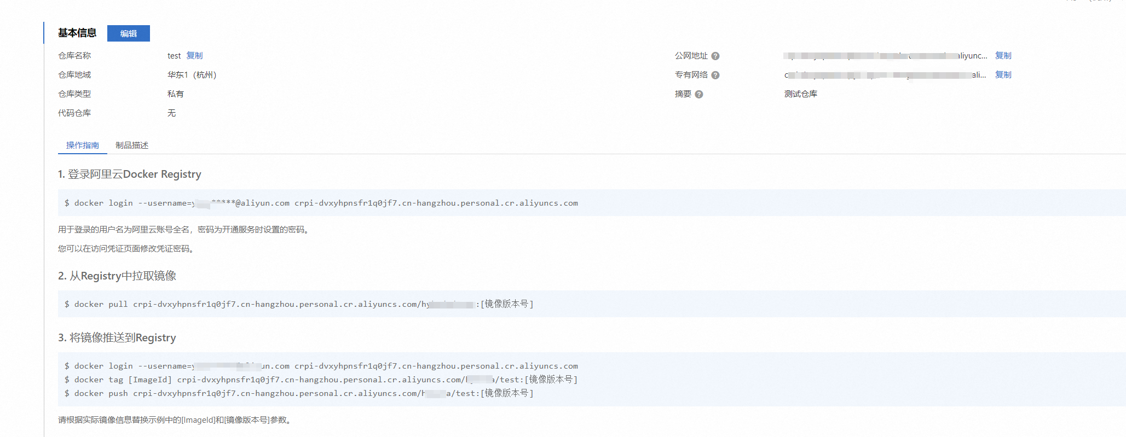The height and width of the screenshot is (437, 1126).
Task: Click the heading 2. 从Registry中拉取镜像
Action: pos(117,276)
